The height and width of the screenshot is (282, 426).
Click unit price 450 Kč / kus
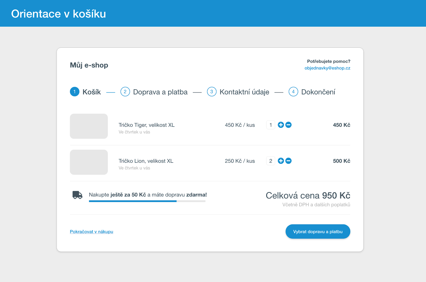tap(240, 125)
